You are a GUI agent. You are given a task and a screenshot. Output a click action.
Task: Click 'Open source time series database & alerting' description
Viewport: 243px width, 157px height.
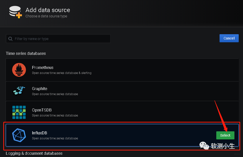(62, 73)
